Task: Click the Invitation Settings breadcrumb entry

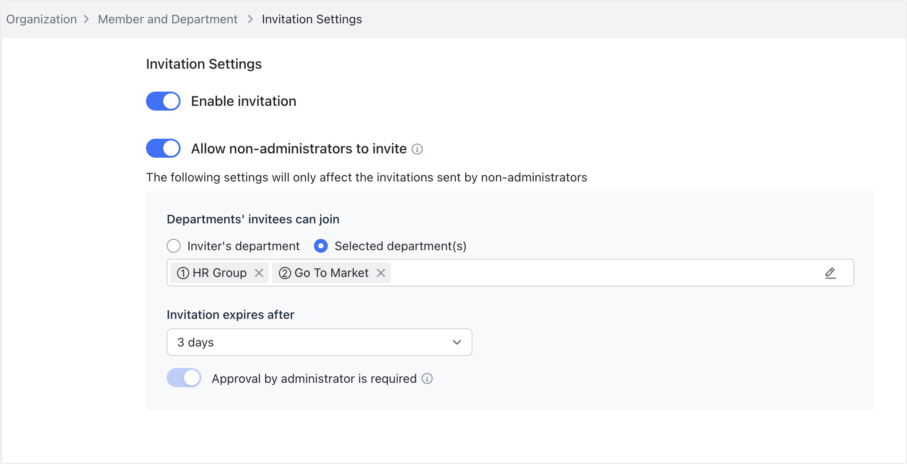Action: pyautogui.click(x=311, y=19)
